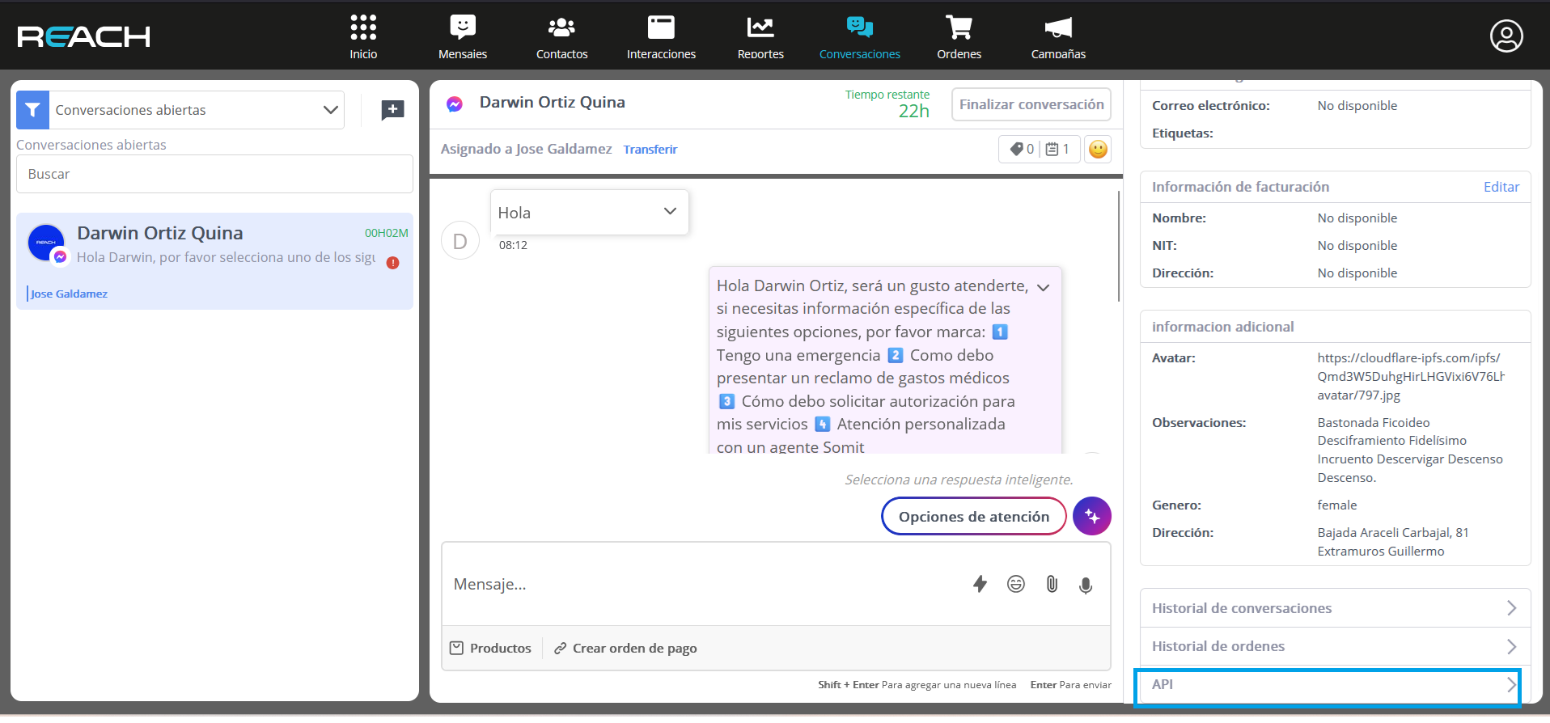Screen dimensions: 1550x723
Task: Open the Hola message options chevron
Action: point(670,211)
